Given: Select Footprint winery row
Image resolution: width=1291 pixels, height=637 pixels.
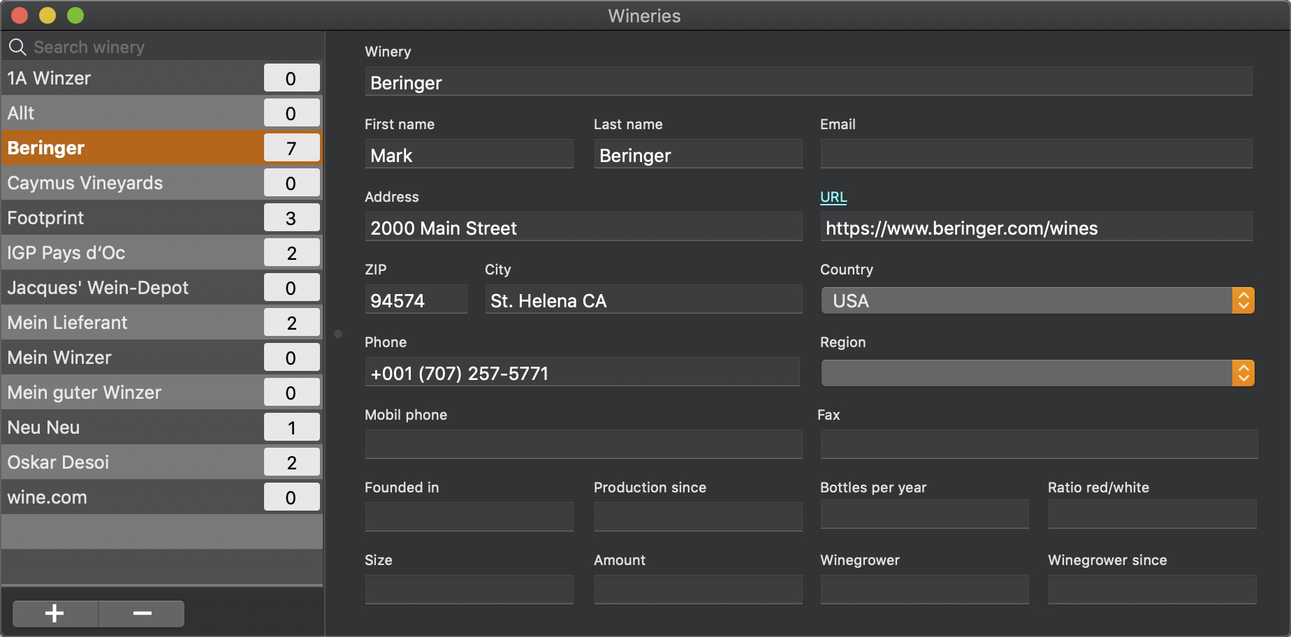Looking at the screenshot, I should coord(162,217).
